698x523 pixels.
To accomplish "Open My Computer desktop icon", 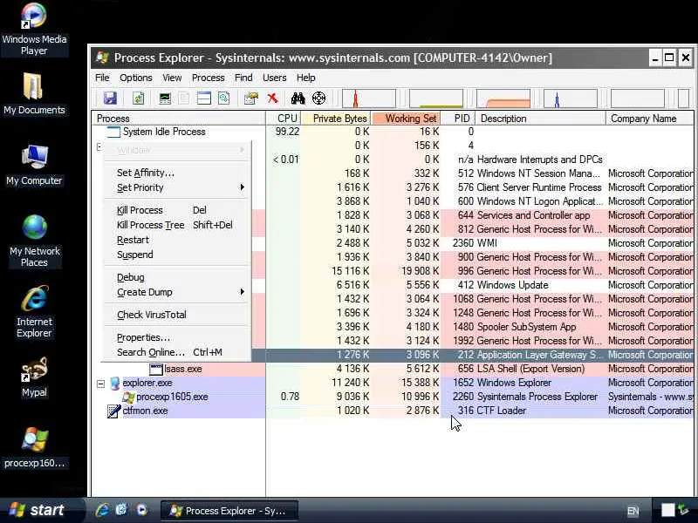I will point(34,165).
